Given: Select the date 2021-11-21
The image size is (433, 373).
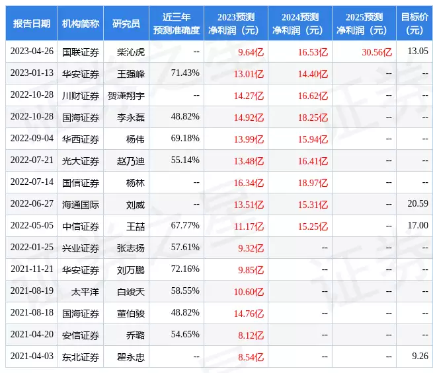Looking at the screenshot, I should pos(32,269).
